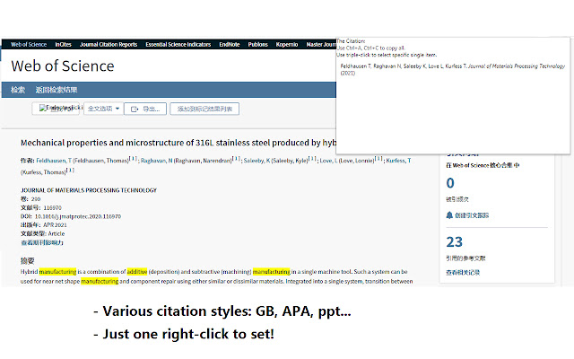Click the 文献号 116970 value

pyautogui.click(x=52, y=207)
